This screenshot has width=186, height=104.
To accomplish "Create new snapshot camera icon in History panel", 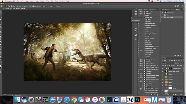I will tap(178, 55).
